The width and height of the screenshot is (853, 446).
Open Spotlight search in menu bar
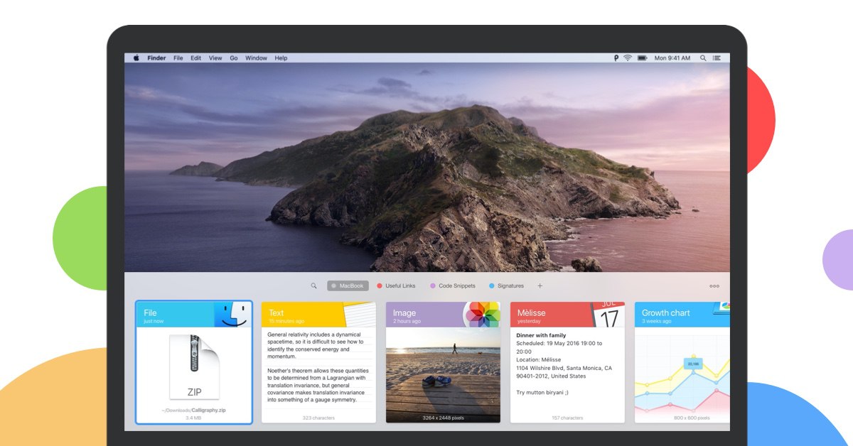point(703,58)
